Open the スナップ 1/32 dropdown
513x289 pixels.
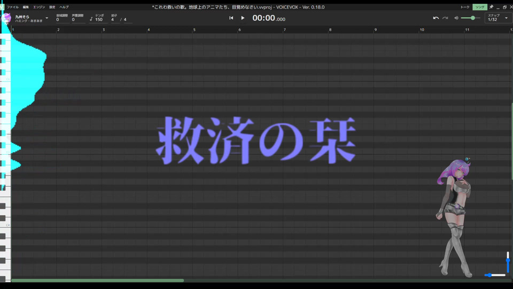[498, 18]
